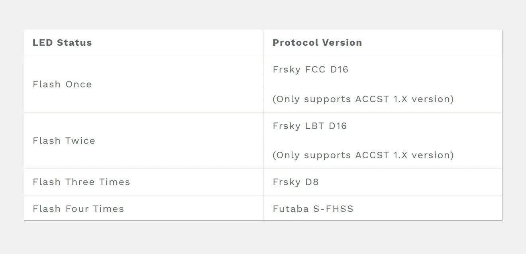Click the Frsky FCC D16 text
526x254 pixels.
[x=310, y=70]
